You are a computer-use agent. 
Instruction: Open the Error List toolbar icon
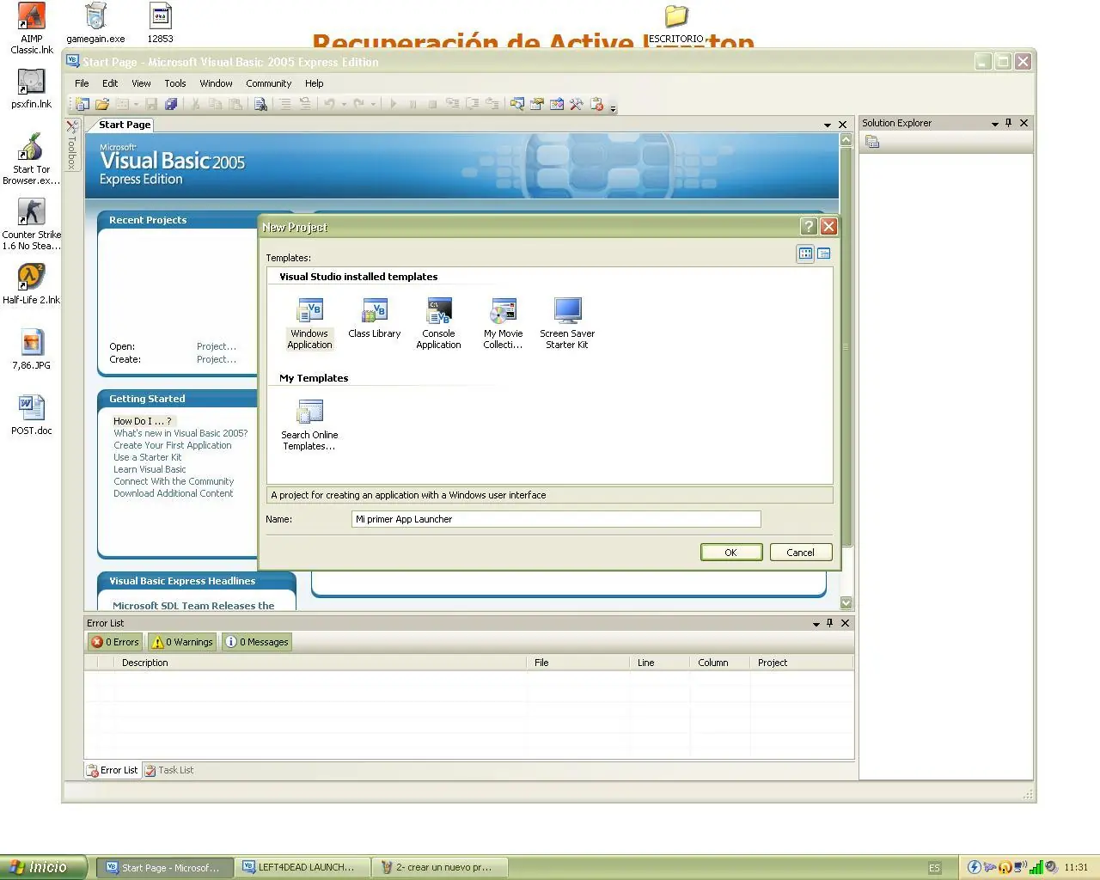[597, 104]
